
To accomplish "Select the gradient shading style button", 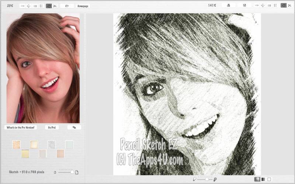I will point(263,179).
